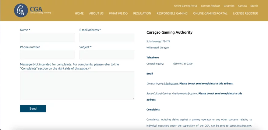Open the REGULATION menu item
The image size is (268, 130).
coord(142,13)
